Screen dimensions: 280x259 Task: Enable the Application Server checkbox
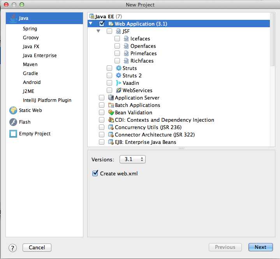(102, 98)
